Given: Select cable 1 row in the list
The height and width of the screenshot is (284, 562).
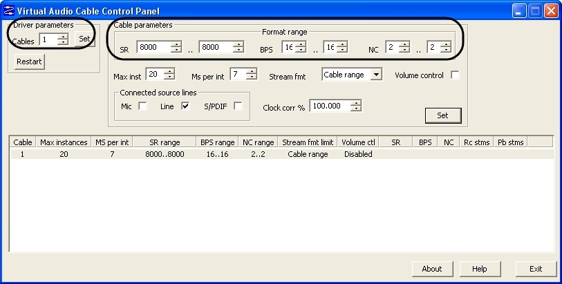Looking at the screenshot, I should coord(138,154).
